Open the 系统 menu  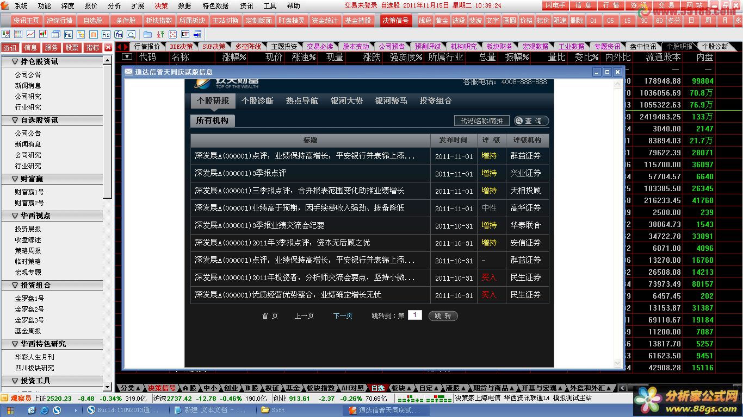(21, 5)
